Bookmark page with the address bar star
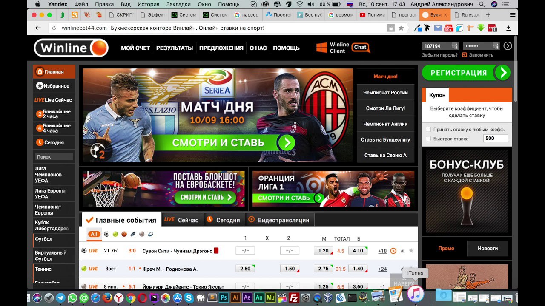The image size is (545, 306). [x=401, y=28]
